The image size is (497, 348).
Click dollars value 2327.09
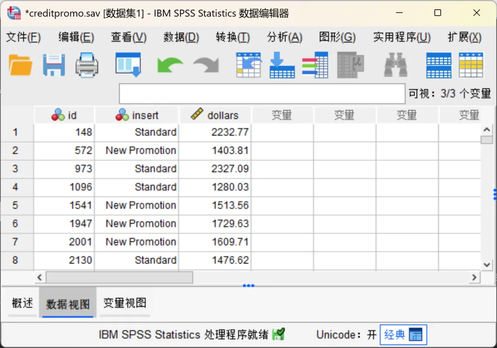tap(215, 169)
